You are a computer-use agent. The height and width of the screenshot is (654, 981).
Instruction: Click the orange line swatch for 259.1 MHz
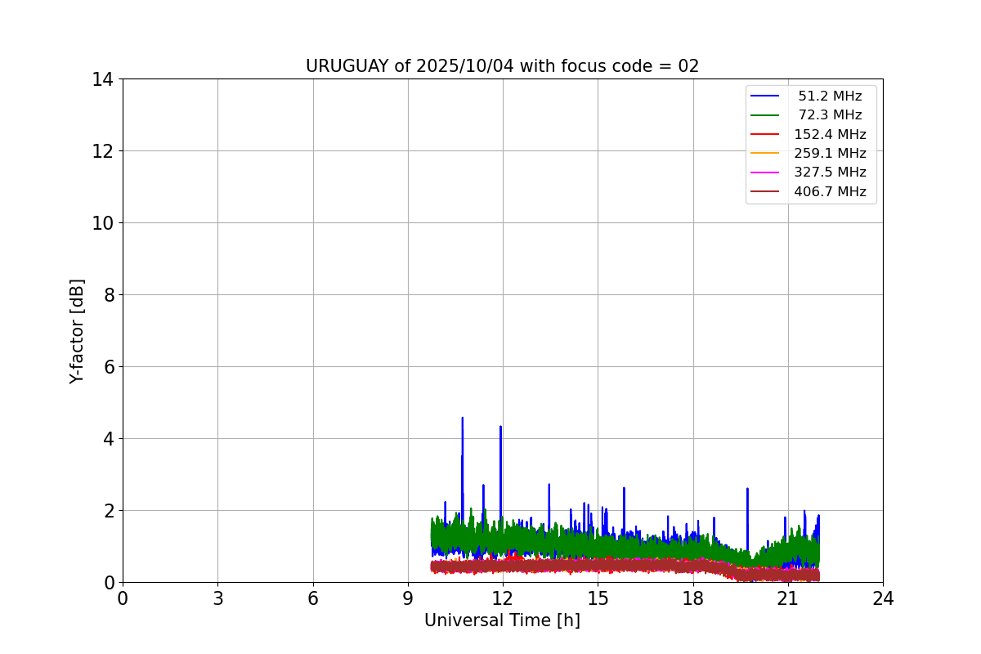(x=765, y=153)
